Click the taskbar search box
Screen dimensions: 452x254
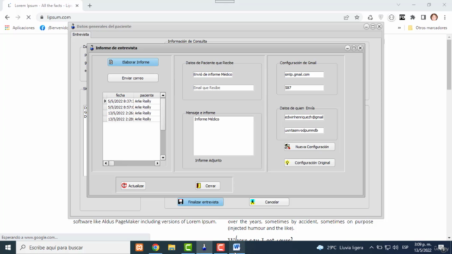[x=73, y=248]
